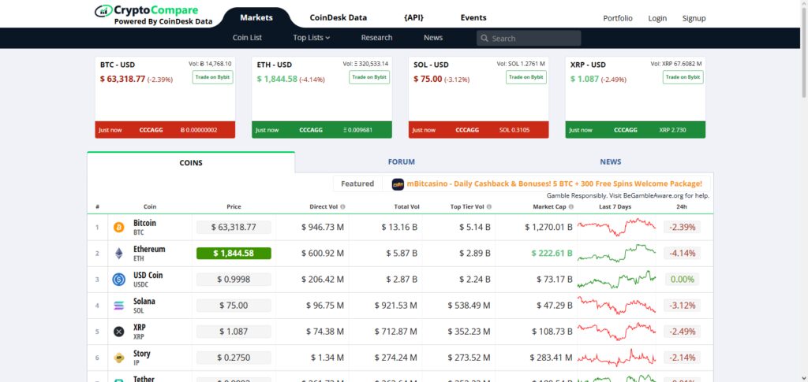Open the Solana 7-day sparkline chart

[616, 306]
